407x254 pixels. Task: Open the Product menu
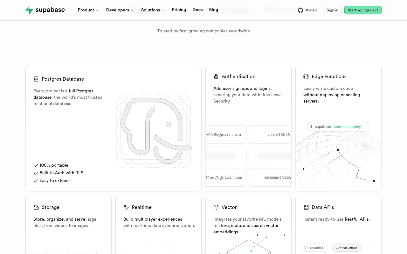(x=88, y=10)
